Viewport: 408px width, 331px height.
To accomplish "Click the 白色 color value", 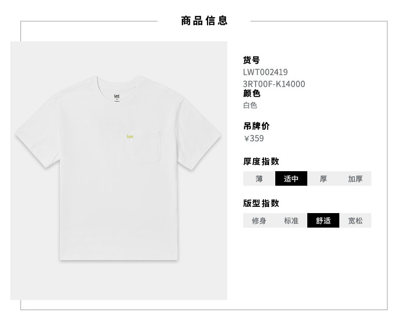I will (x=250, y=106).
